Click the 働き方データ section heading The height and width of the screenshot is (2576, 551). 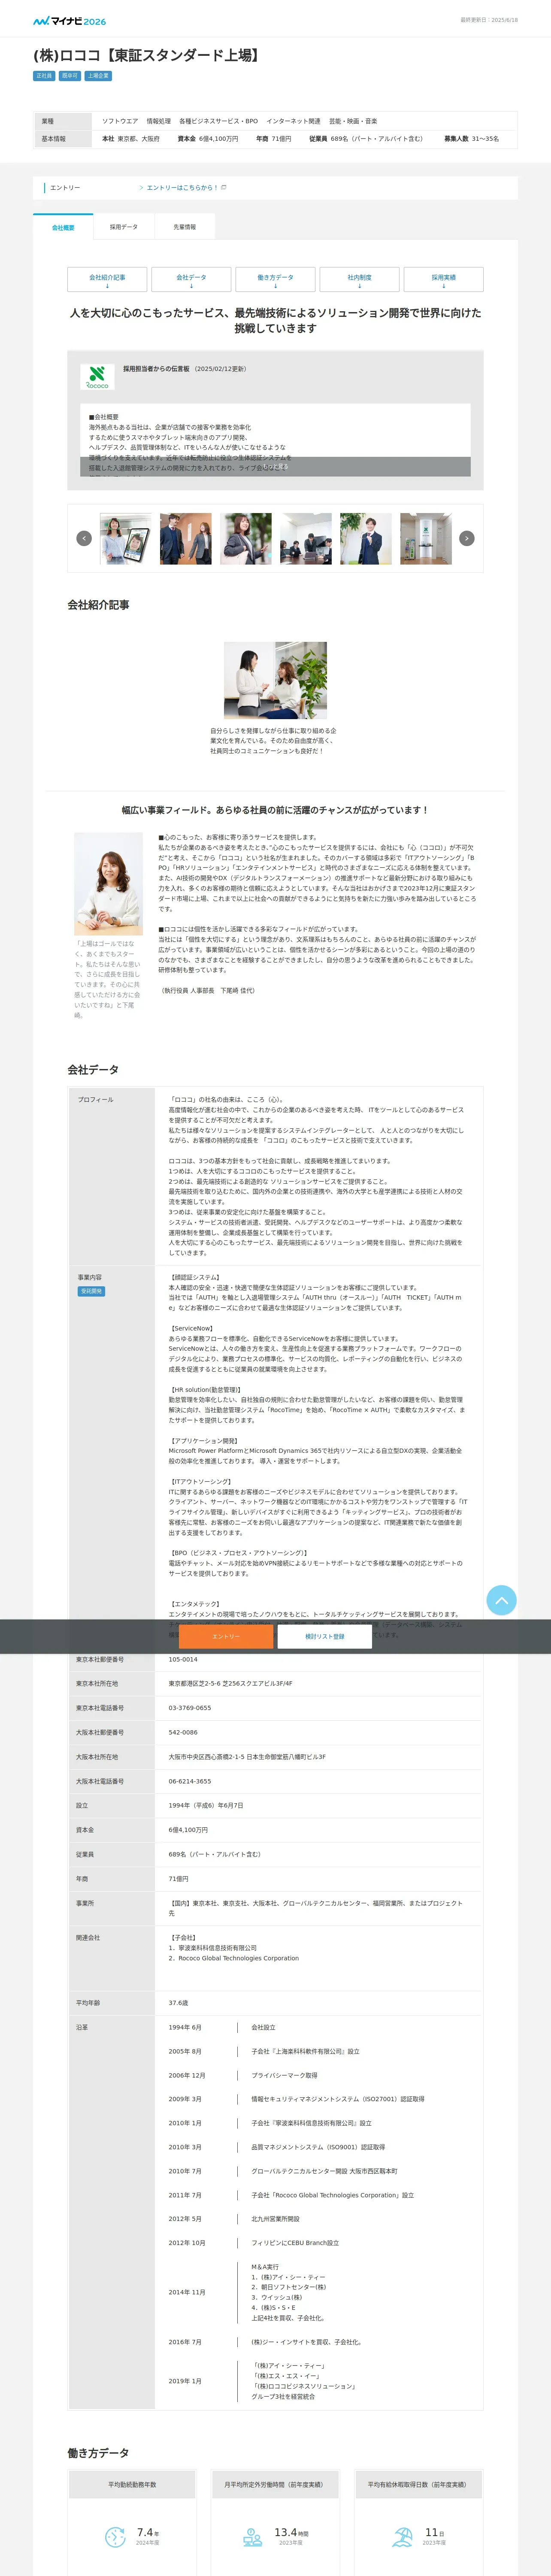[x=98, y=2453]
